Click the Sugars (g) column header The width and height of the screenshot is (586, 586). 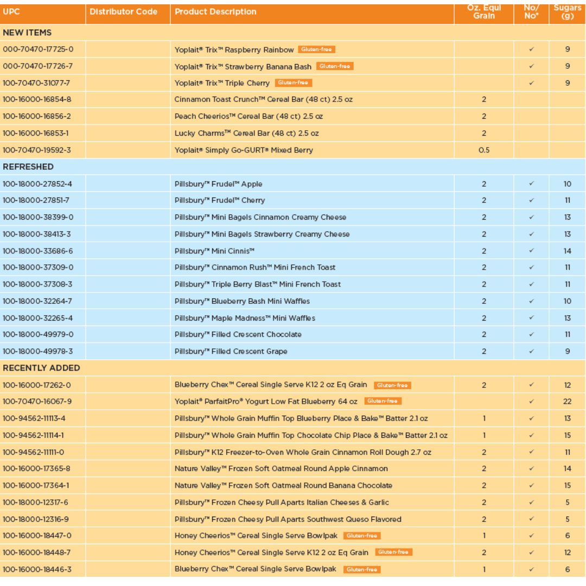(568, 12)
